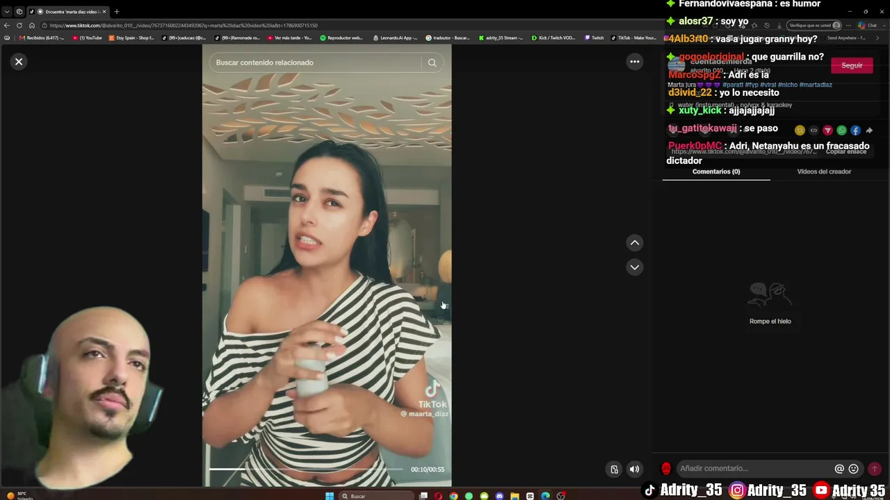
Task: Open Google Chrome from the taskbar
Action: [x=453, y=496]
